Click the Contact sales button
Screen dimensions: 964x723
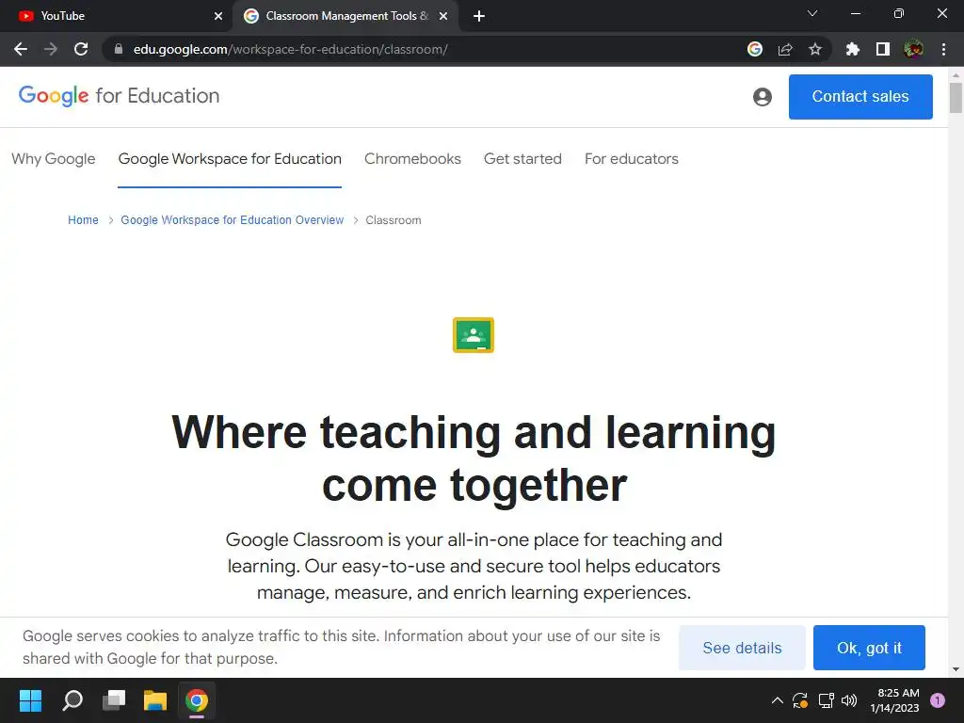point(860,97)
